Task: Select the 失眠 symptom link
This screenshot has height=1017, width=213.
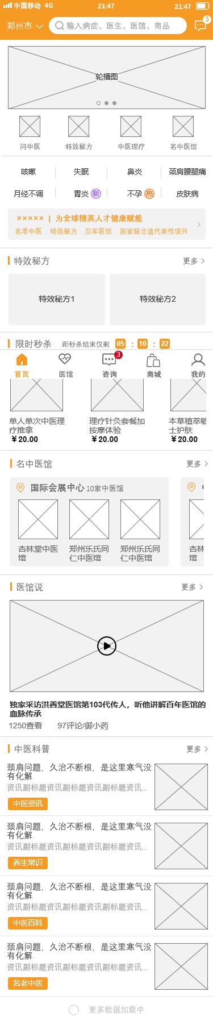Action: [81, 172]
